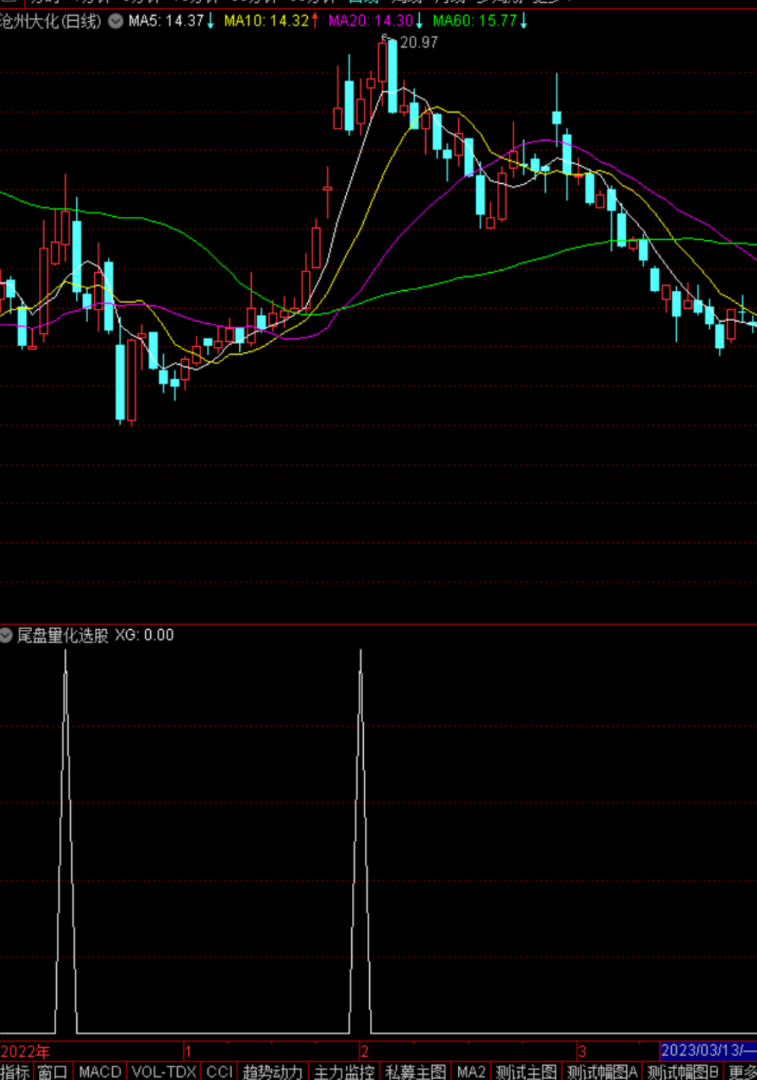Expand the main chart indicator dropdown arrow
Image resolution: width=757 pixels, height=1080 pixels.
116,21
